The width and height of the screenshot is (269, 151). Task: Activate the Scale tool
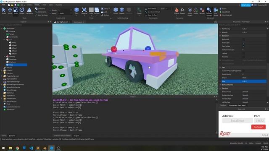[16, 11]
